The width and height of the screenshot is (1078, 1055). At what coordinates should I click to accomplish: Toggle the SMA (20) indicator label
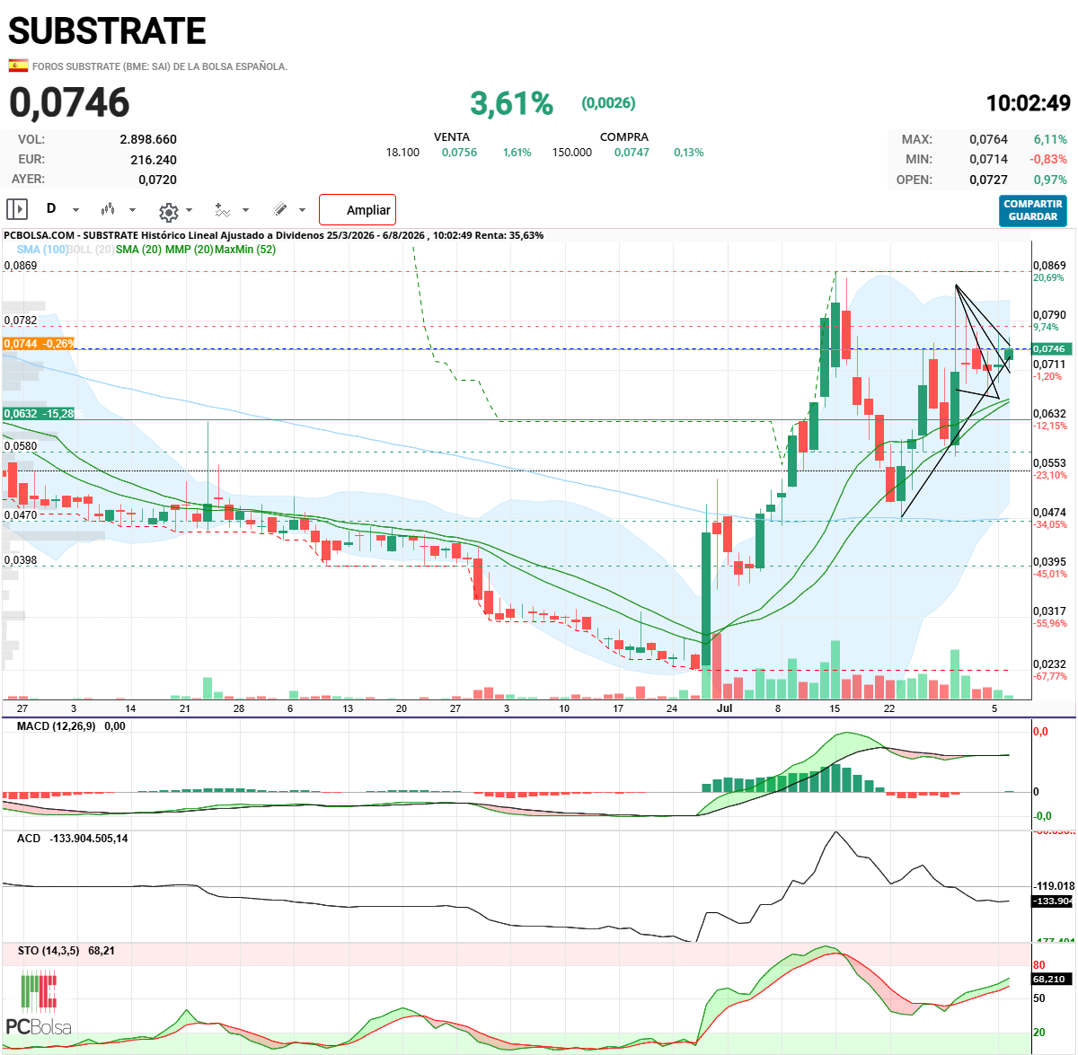138,250
